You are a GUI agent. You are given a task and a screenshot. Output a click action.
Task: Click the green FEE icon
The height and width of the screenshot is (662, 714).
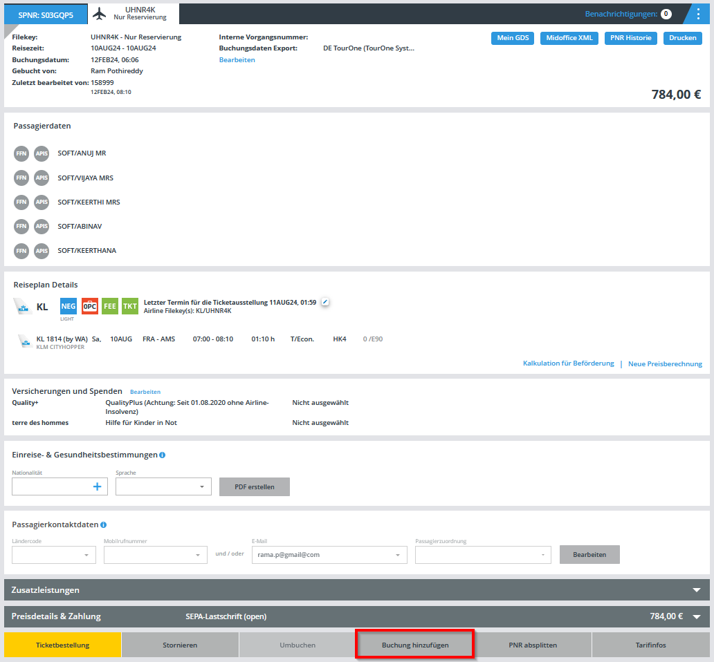pos(110,306)
